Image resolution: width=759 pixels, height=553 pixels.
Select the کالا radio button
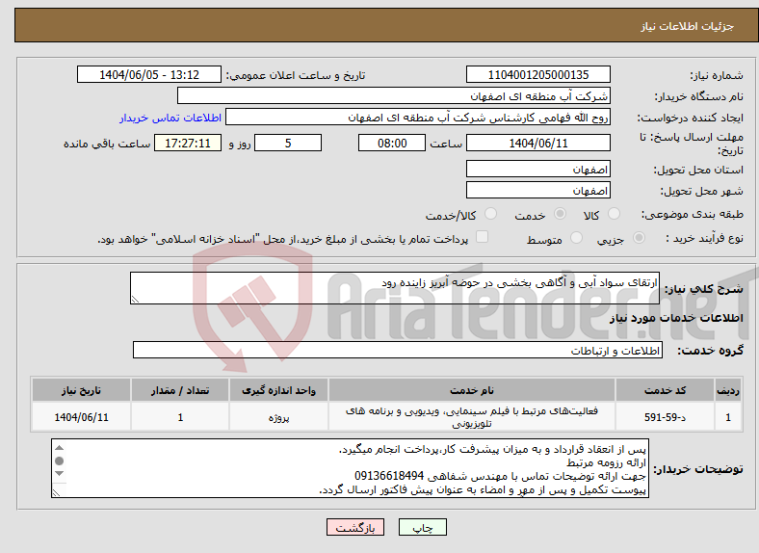(x=614, y=214)
